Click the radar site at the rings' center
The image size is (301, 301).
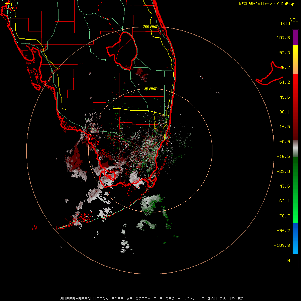(x=150, y=150)
